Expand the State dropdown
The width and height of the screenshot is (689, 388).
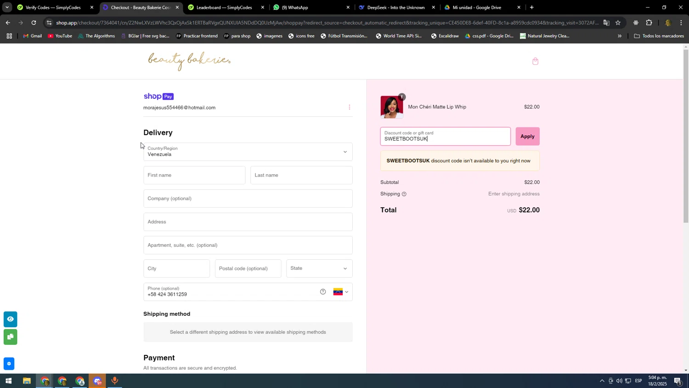coord(319,268)
